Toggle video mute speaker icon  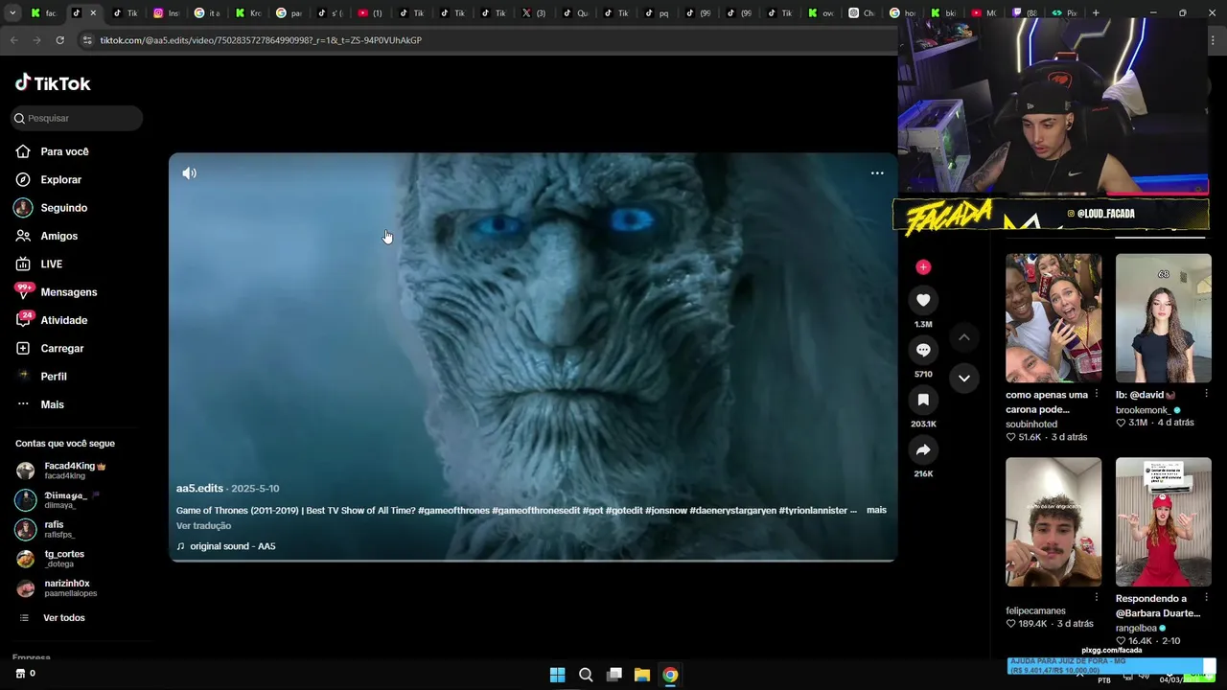[190, 173]
